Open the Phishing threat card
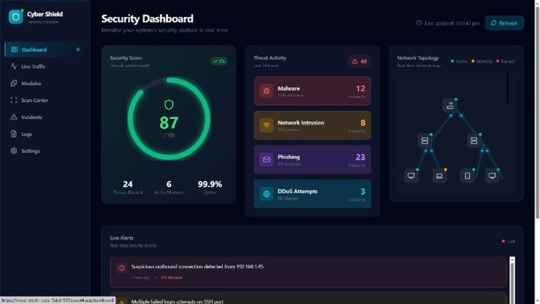Screen dimensions: 540x304 tap(312, 159)
